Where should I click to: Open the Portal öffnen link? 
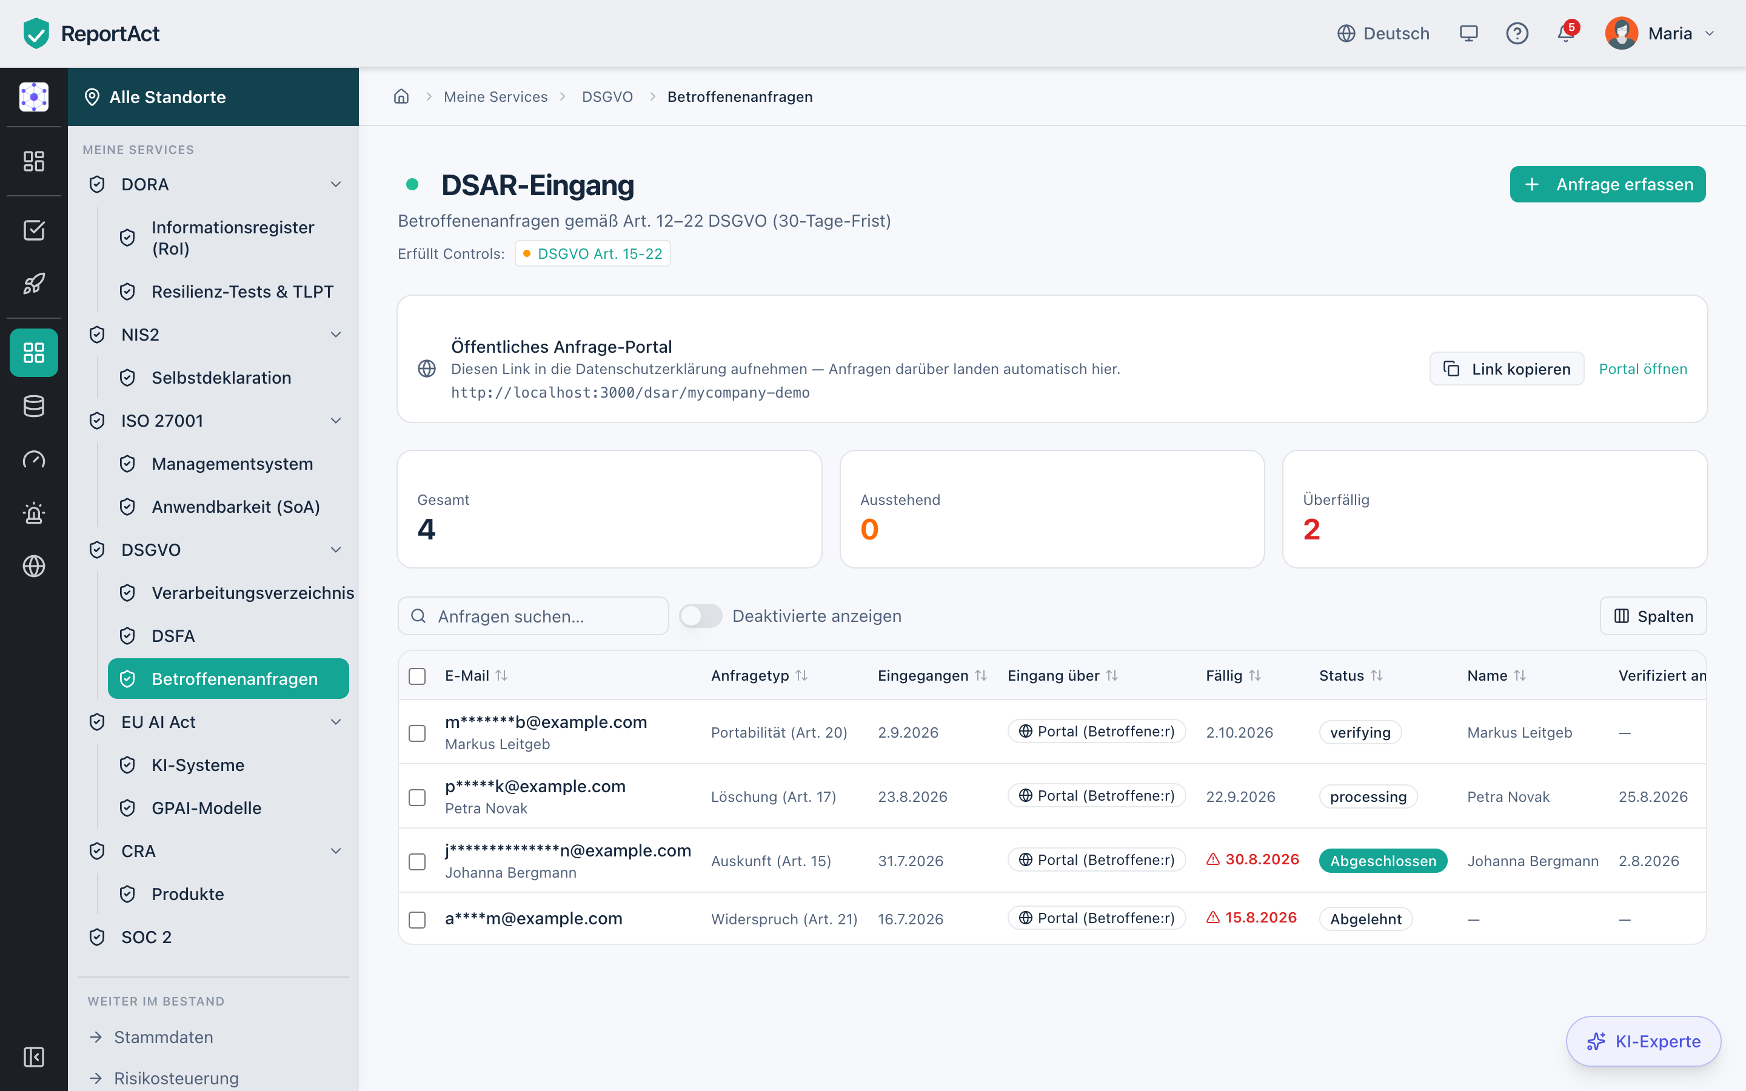1643,370
